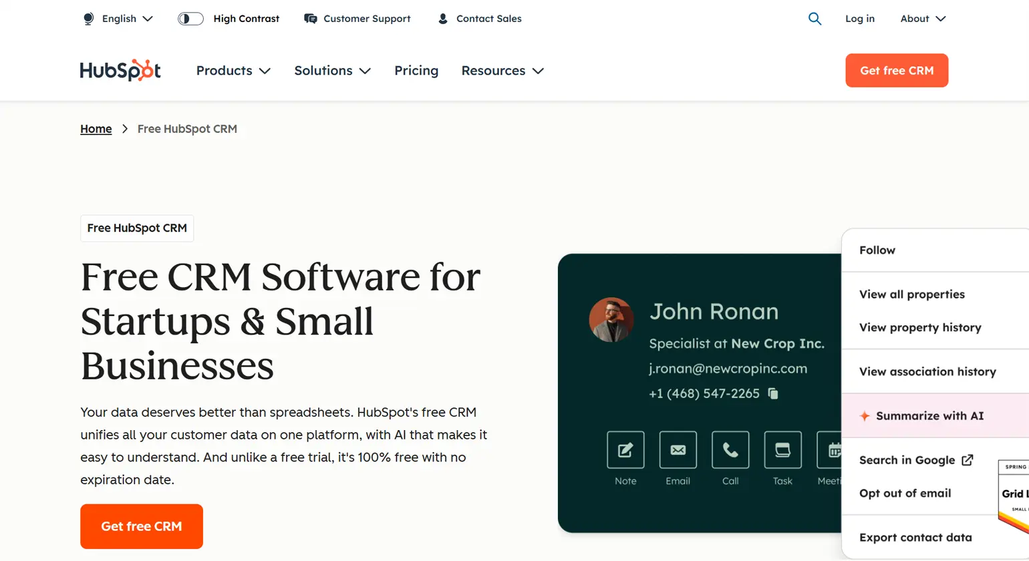
Task: Click the Customer Support headset icon
Action: [310, 19]
